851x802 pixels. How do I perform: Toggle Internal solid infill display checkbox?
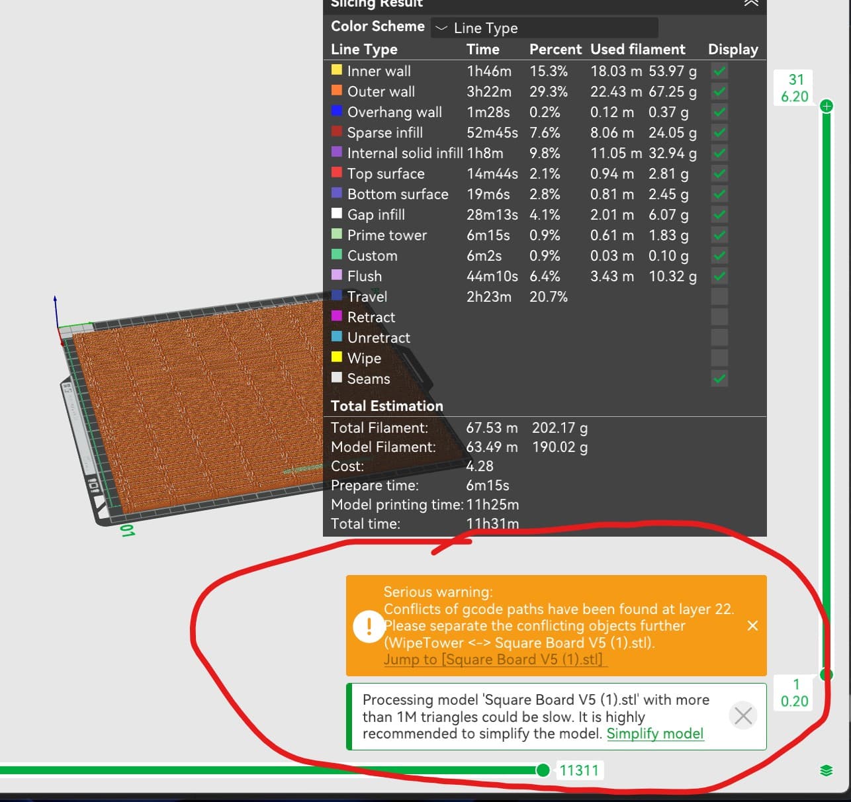point(719,153)
